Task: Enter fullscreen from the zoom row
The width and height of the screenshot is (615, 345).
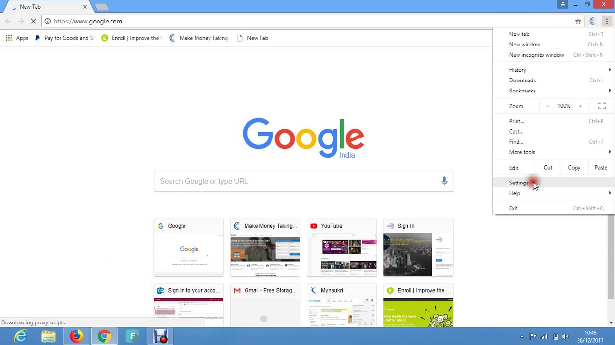Action: click(x=602, y=106)
